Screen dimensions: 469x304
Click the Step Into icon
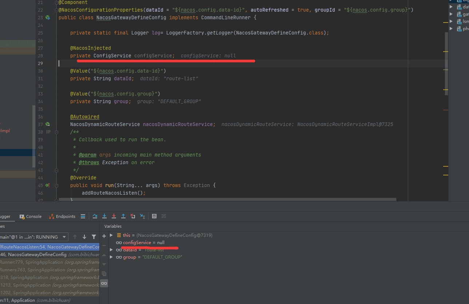104,216
